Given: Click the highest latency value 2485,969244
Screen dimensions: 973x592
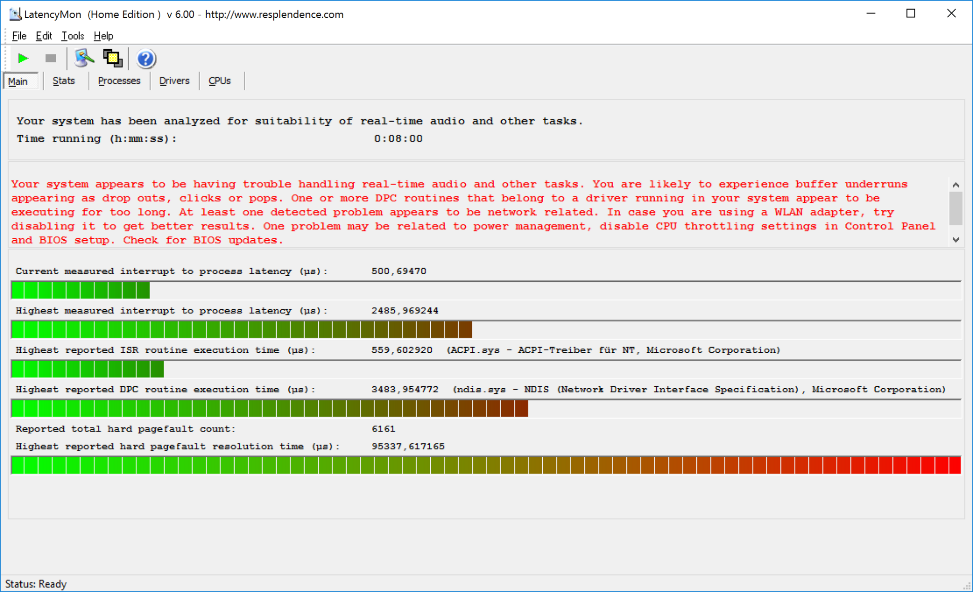Looking at the screenshot, I should [x=405, y=311].
